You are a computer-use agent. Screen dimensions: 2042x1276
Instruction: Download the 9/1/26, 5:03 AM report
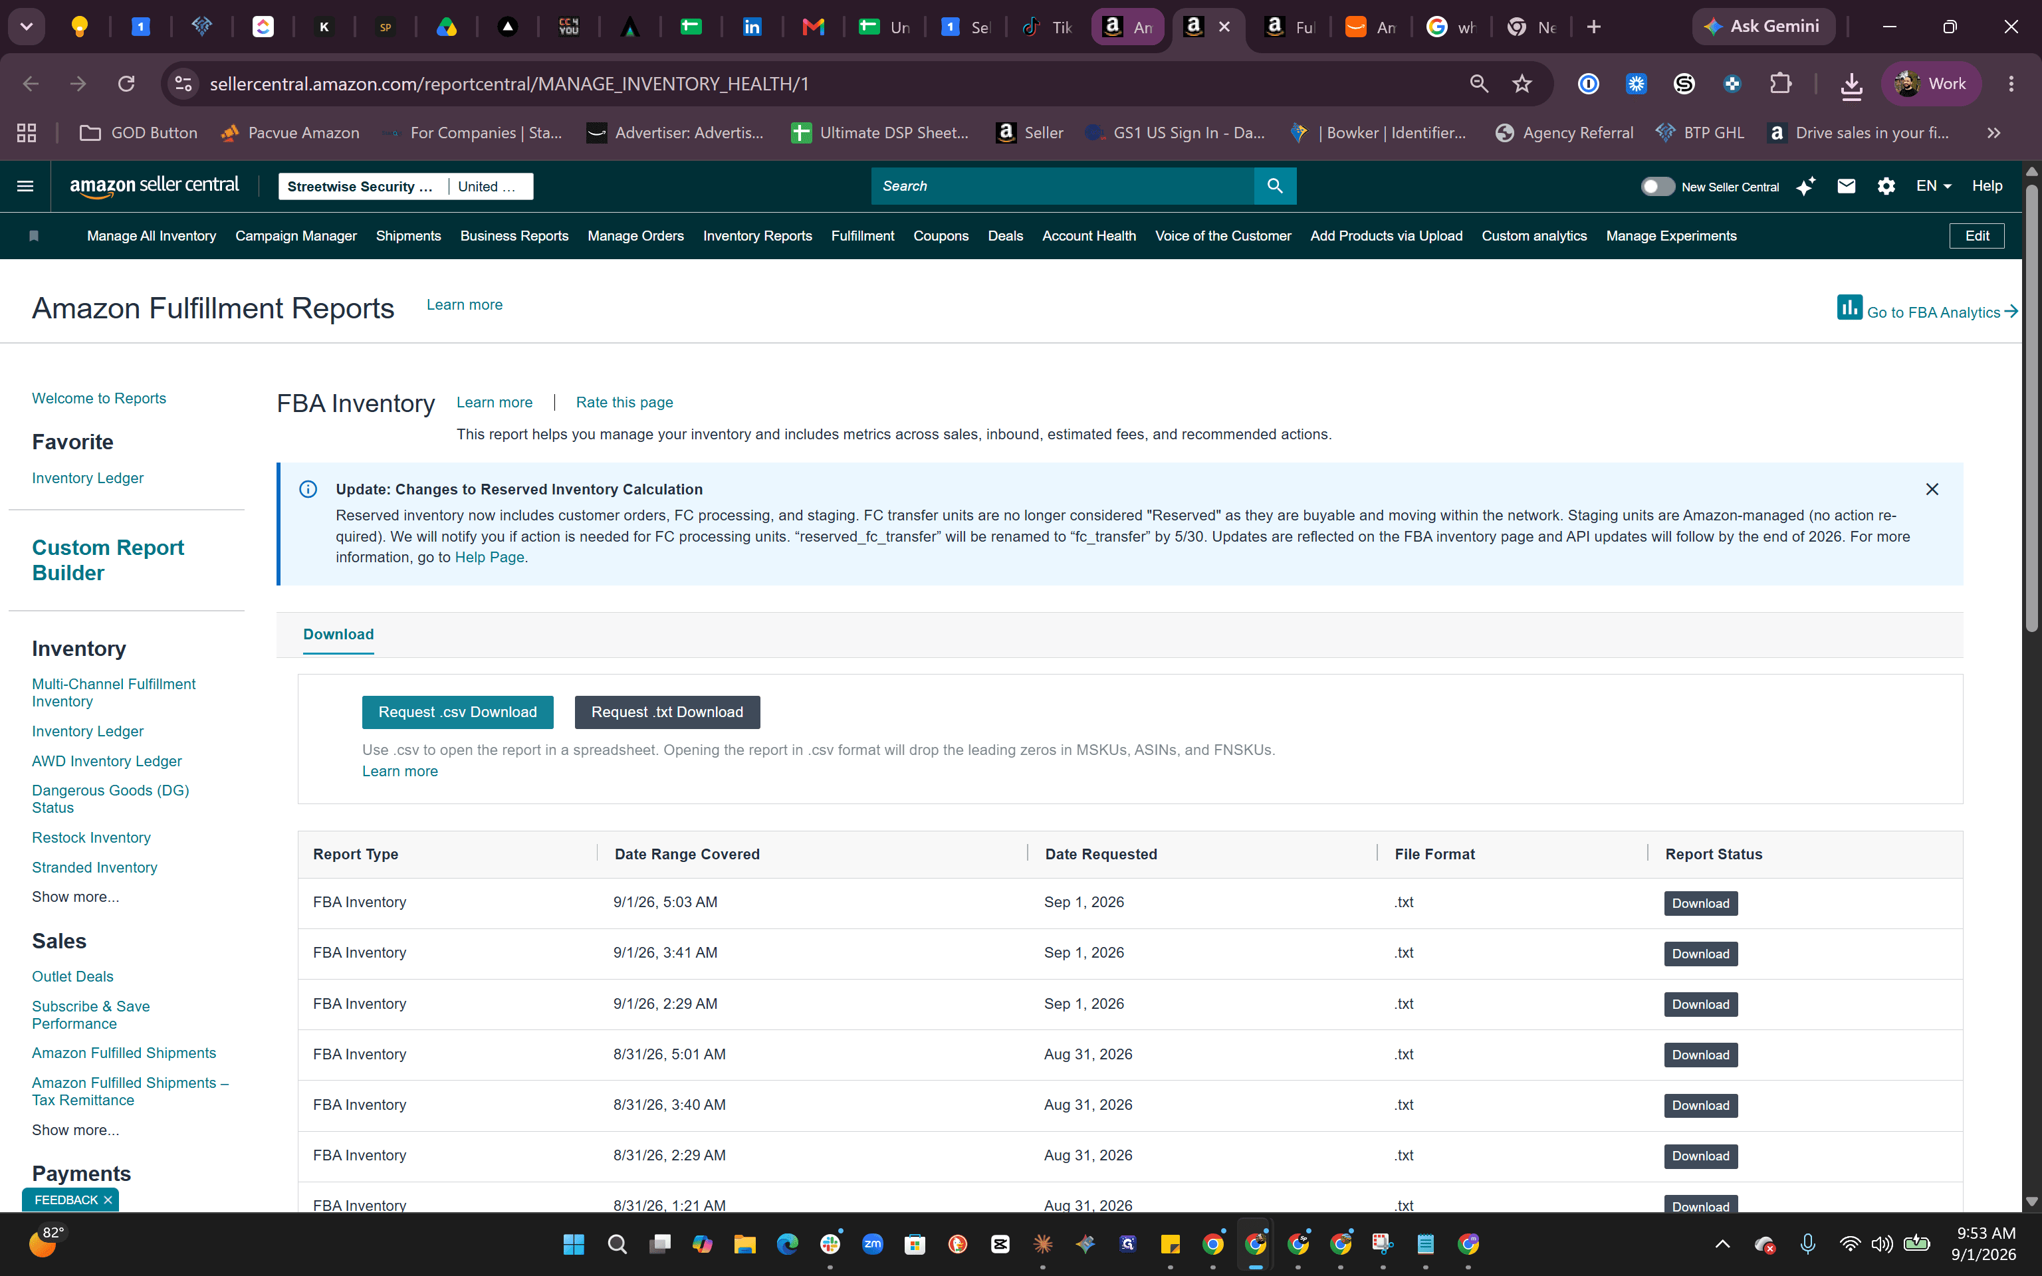1700,904
